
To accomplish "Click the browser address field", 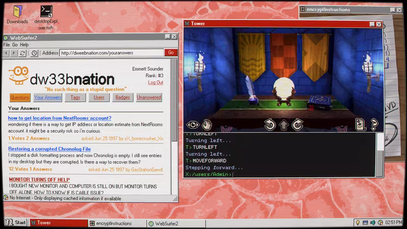I will tap(111, 53).
